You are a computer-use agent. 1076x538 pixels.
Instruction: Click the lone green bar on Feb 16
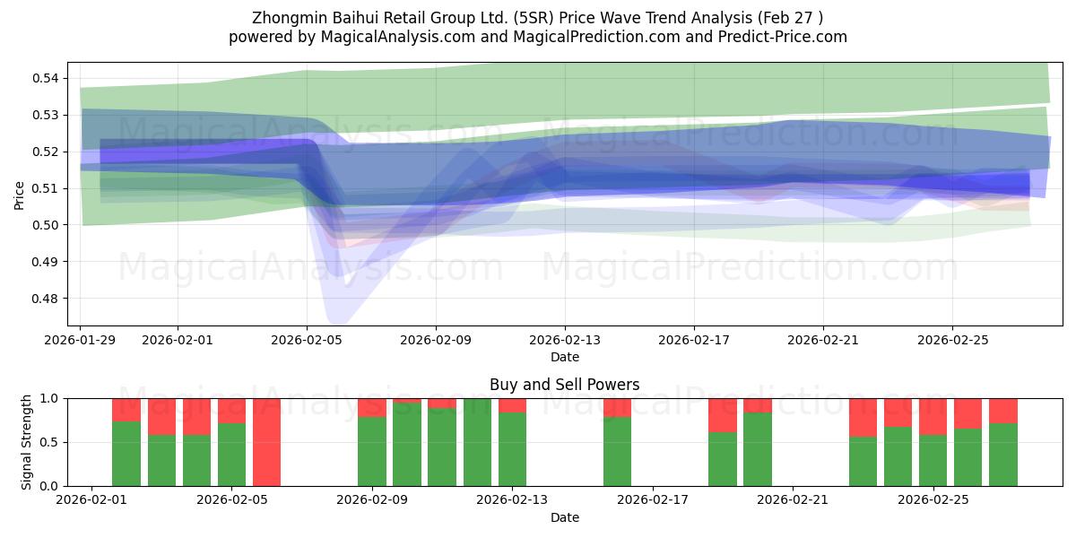(x=618, y=452)
